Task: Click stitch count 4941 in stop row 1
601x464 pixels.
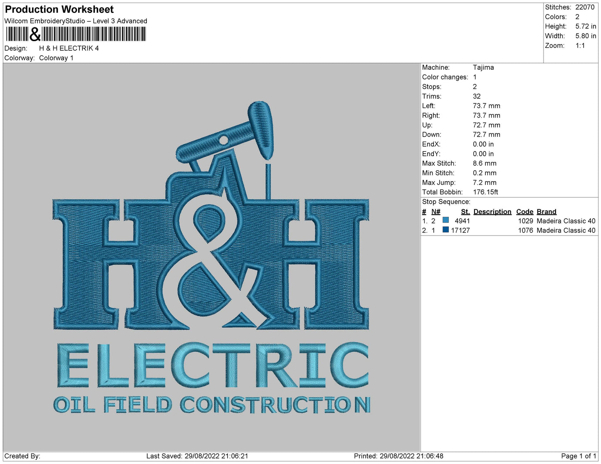Action: tap(462, 221)
